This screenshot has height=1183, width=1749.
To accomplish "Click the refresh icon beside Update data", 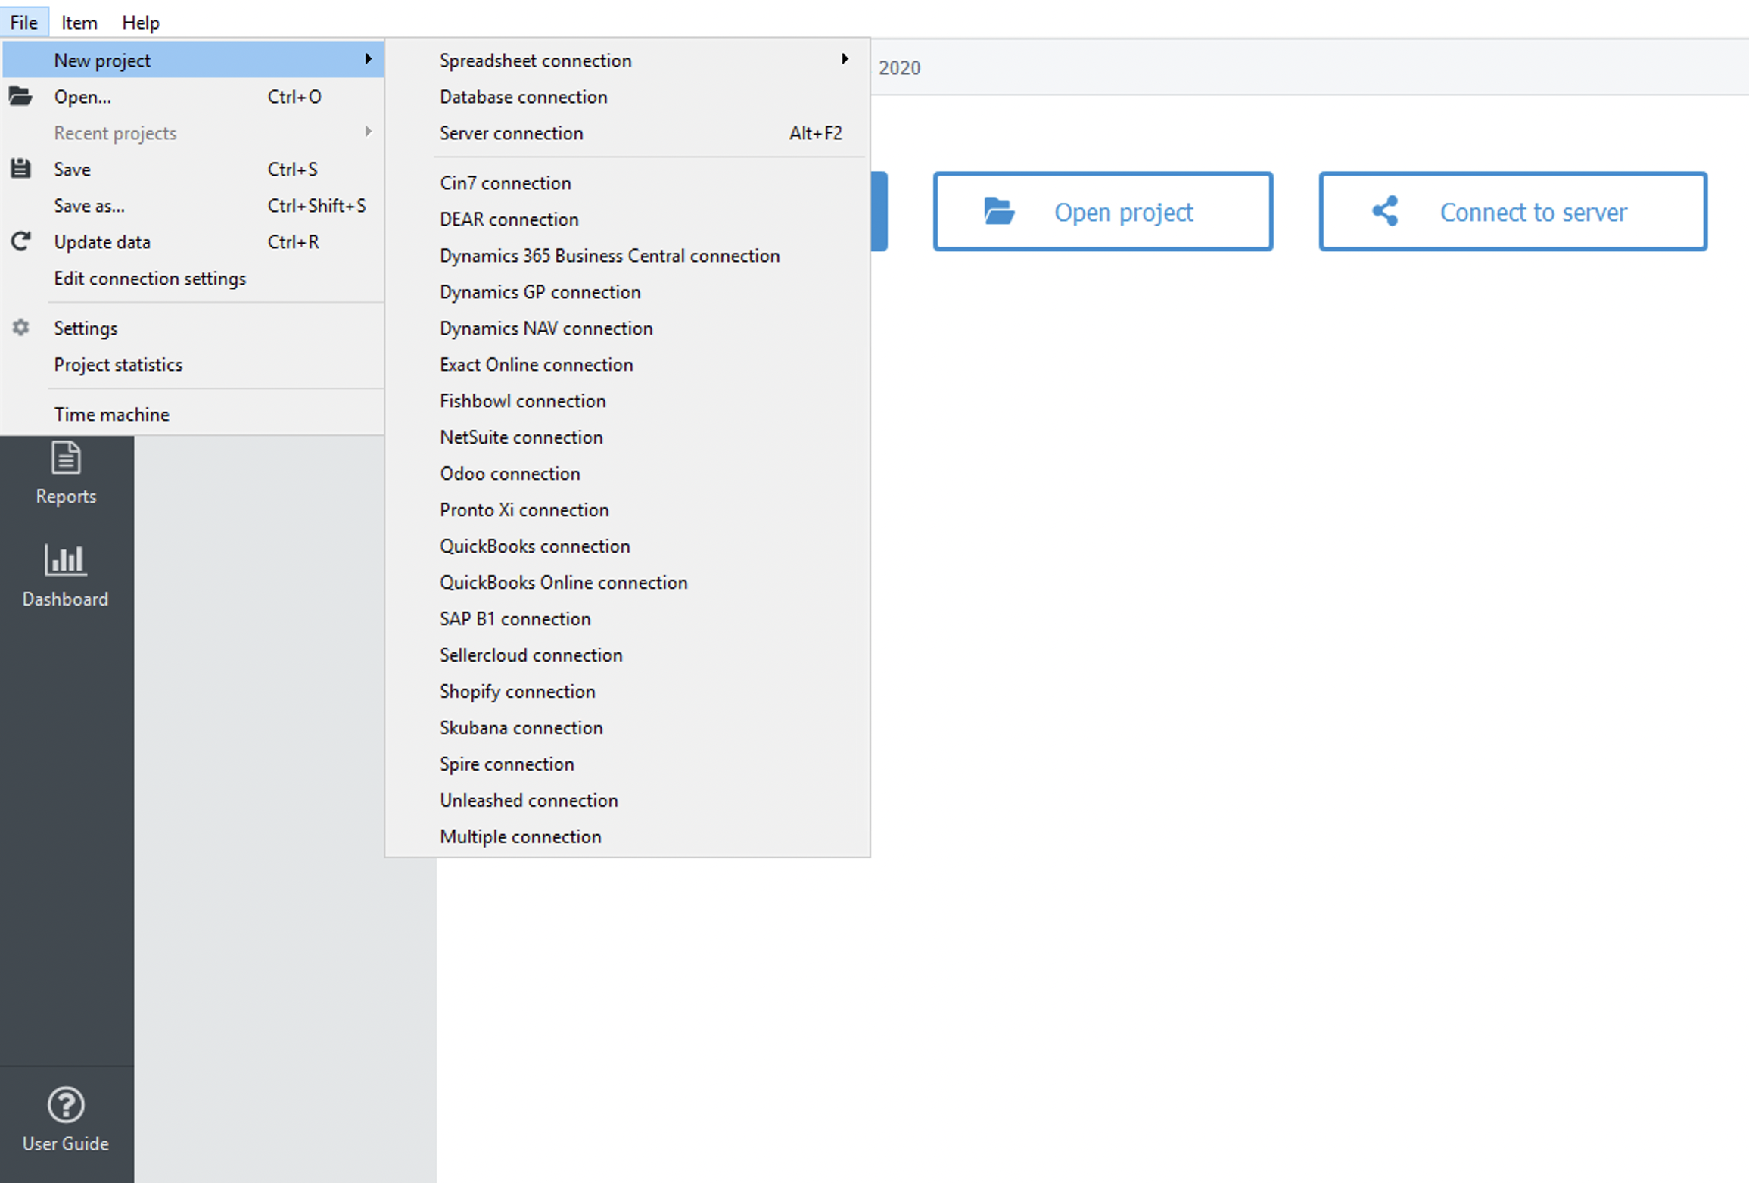I will [x=20, y=241].
